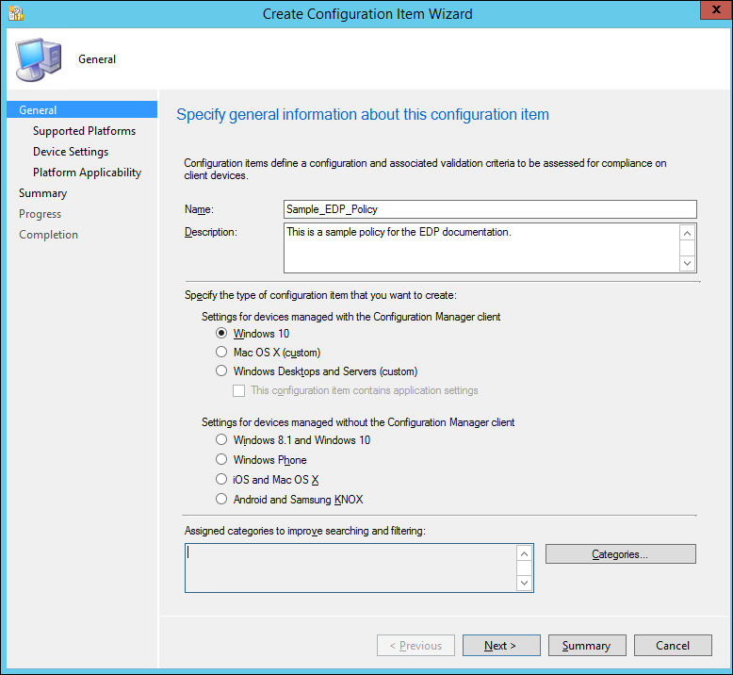Cancel the wizard
Image resolution: width=733 pixels, height=675 pixels.
(673, 646)
